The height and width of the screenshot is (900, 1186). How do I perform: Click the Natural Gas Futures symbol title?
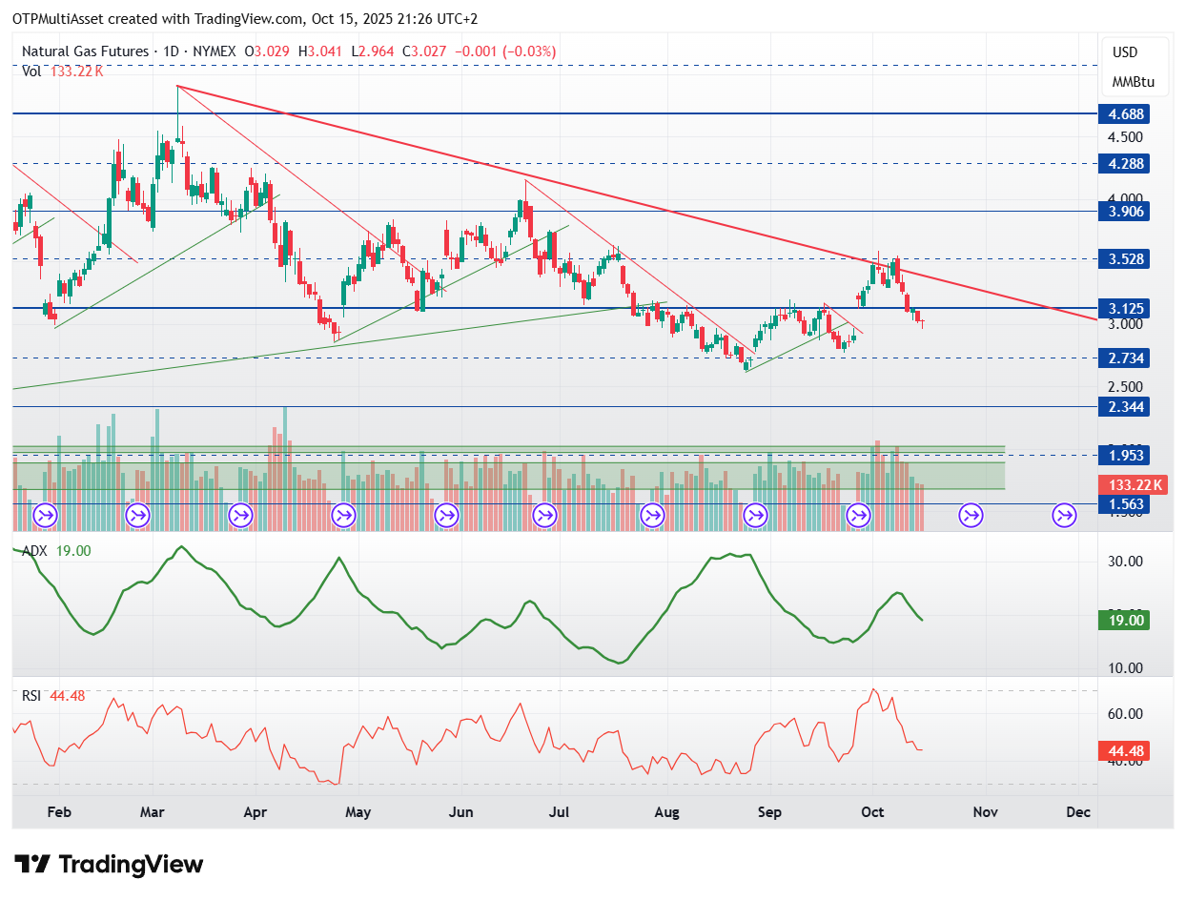(85, 51)
